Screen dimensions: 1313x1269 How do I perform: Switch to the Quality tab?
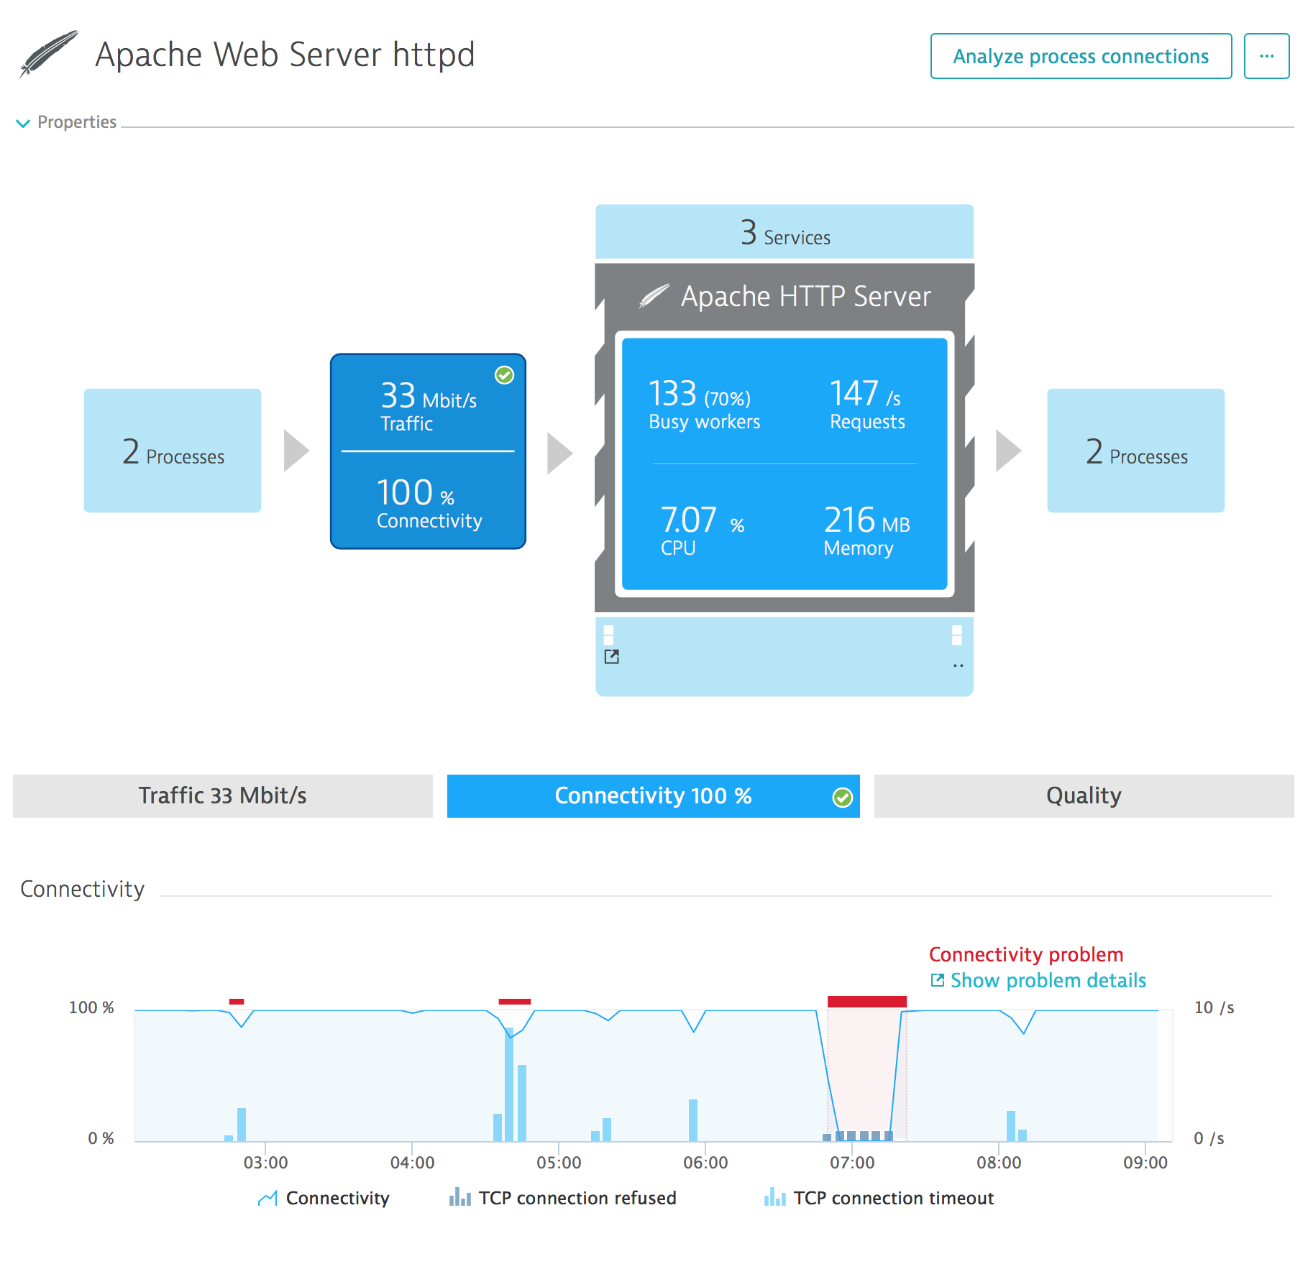pyautogui.click(x=1084, y=795)
